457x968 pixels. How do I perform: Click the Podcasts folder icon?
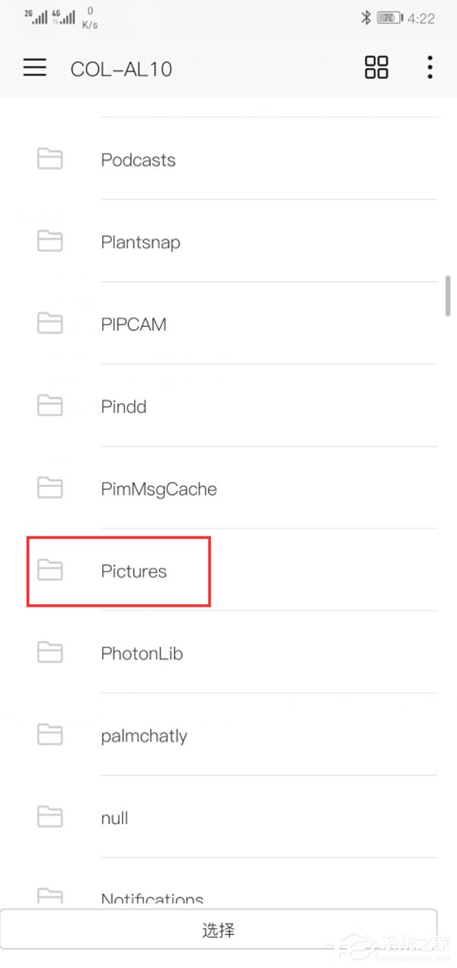(50, 159)
